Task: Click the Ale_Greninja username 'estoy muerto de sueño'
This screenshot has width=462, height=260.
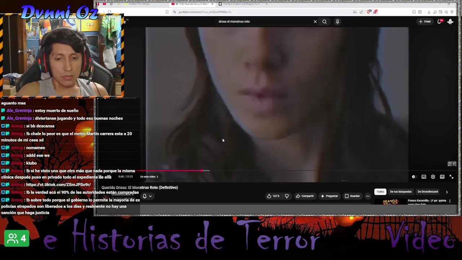Action: (x=19, y=111)
